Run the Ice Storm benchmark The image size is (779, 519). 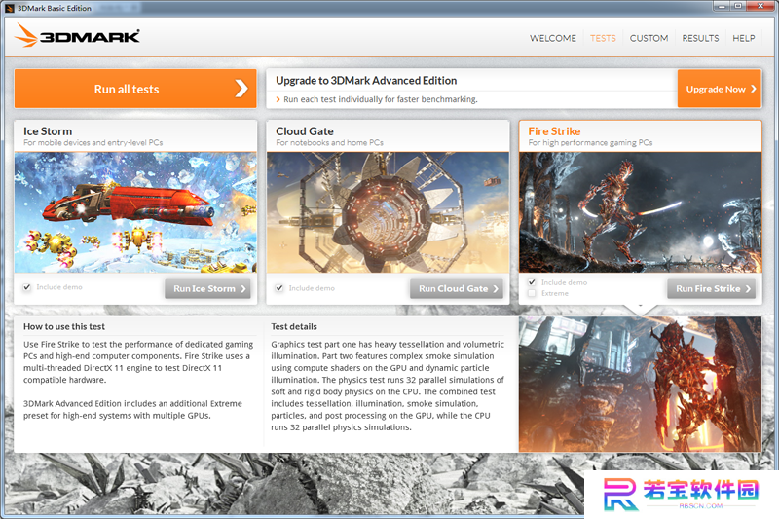[x=207, y=288]
